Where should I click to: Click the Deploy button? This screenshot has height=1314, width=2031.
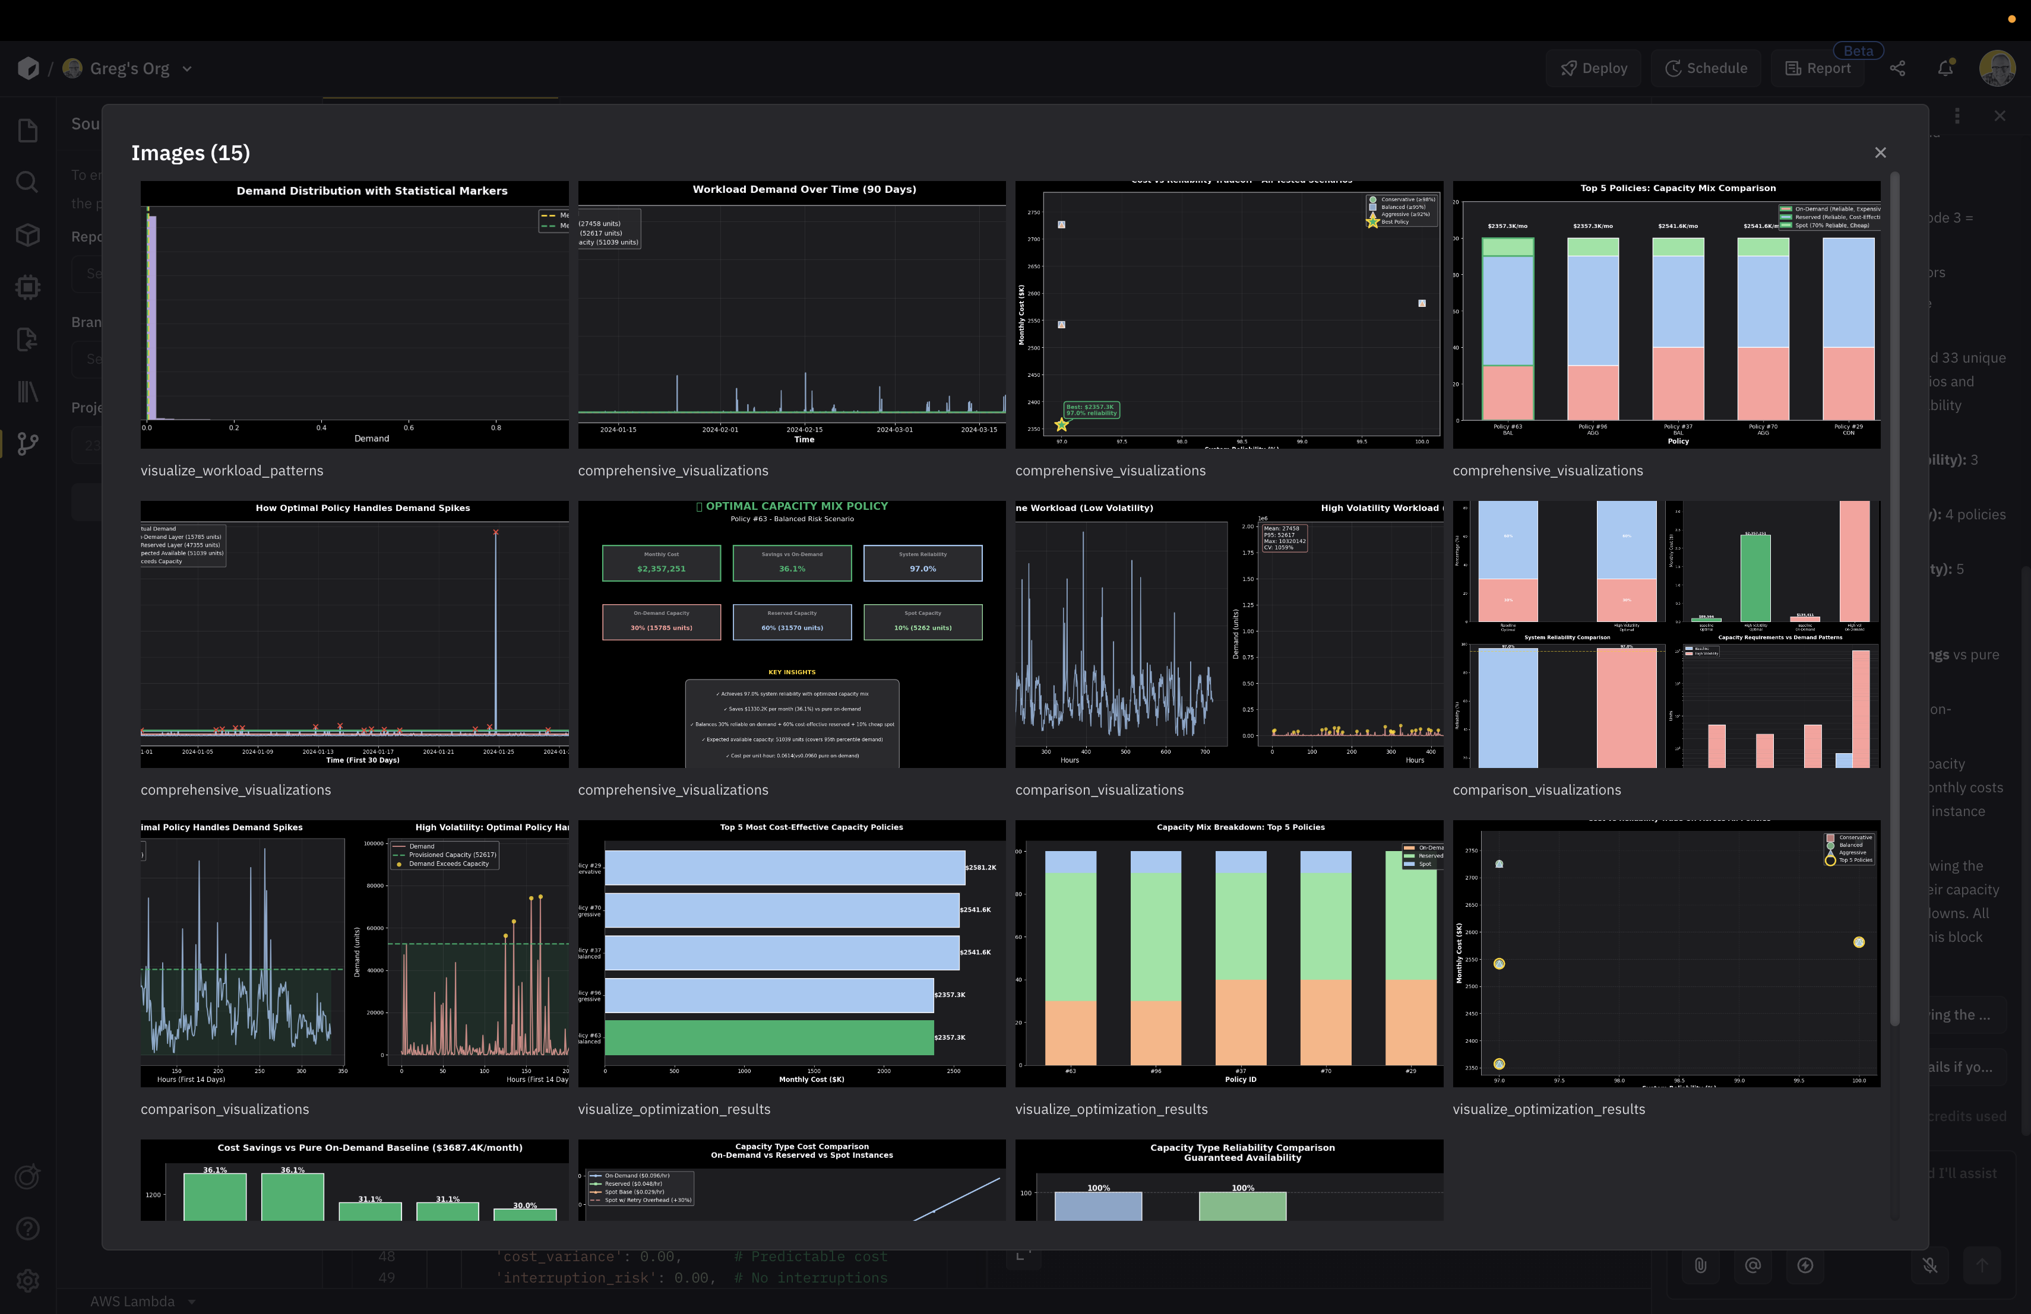click(x=1594, y=68)
